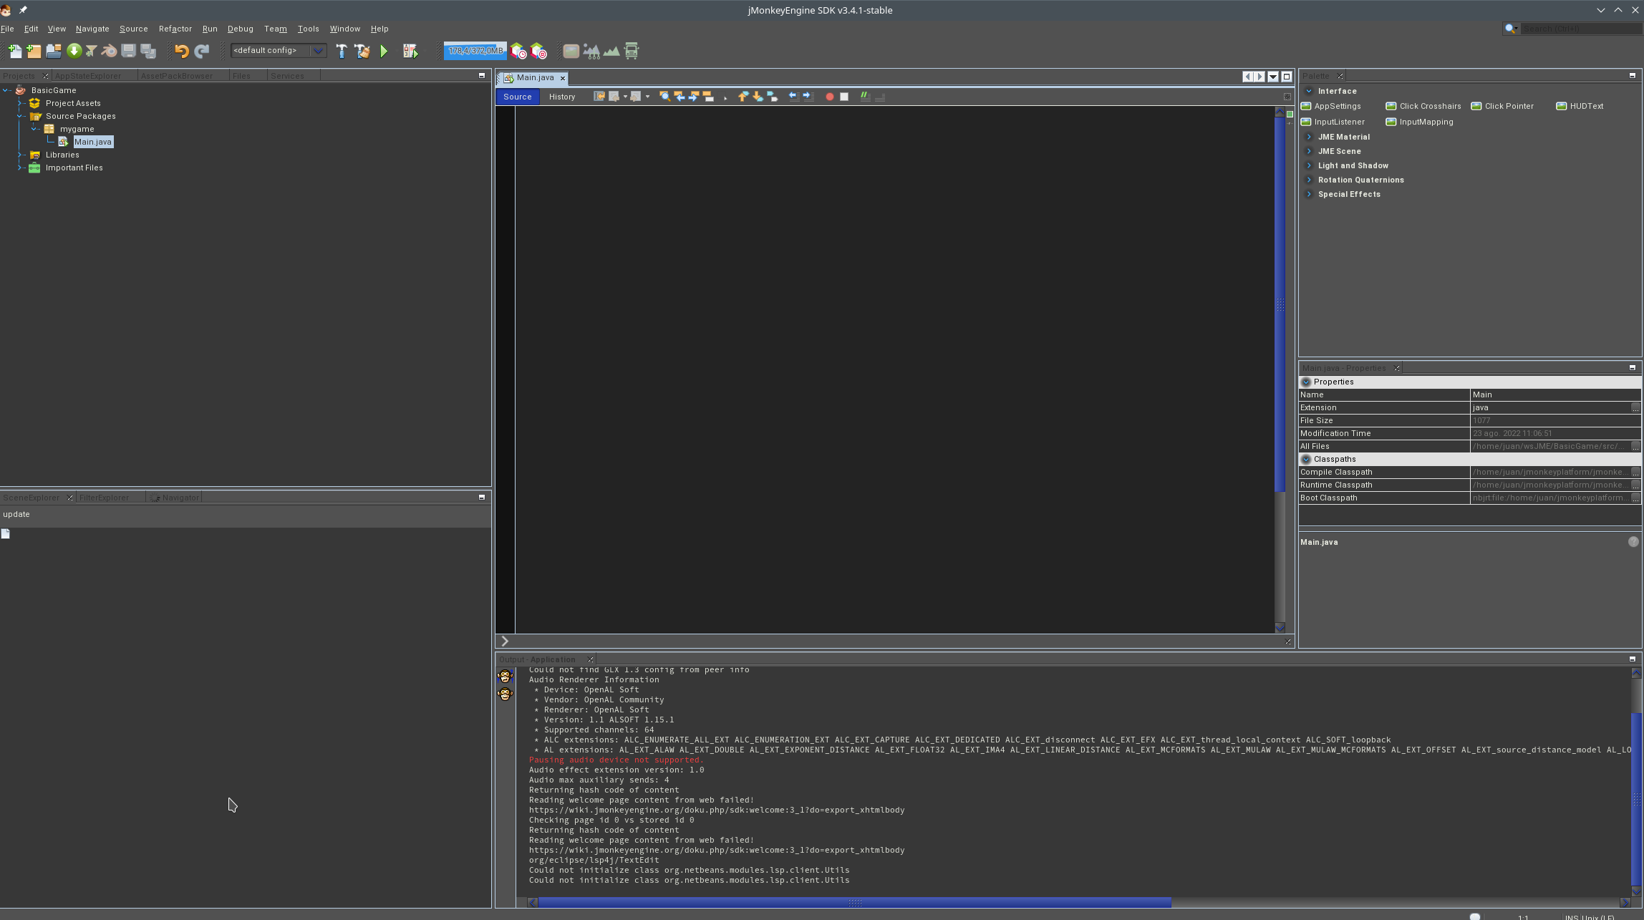Stop macro recording with the white square
The image size is (1644, 920).
pos(844,97)
